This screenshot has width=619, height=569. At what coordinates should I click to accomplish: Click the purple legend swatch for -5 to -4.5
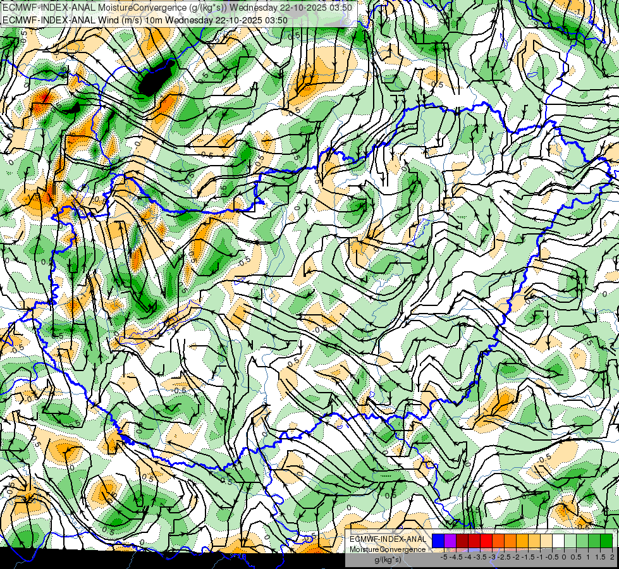click(x=450, y=541)
